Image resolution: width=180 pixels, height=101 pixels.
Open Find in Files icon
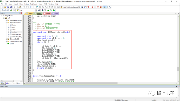pyautogui.click(x=62, y=7)
